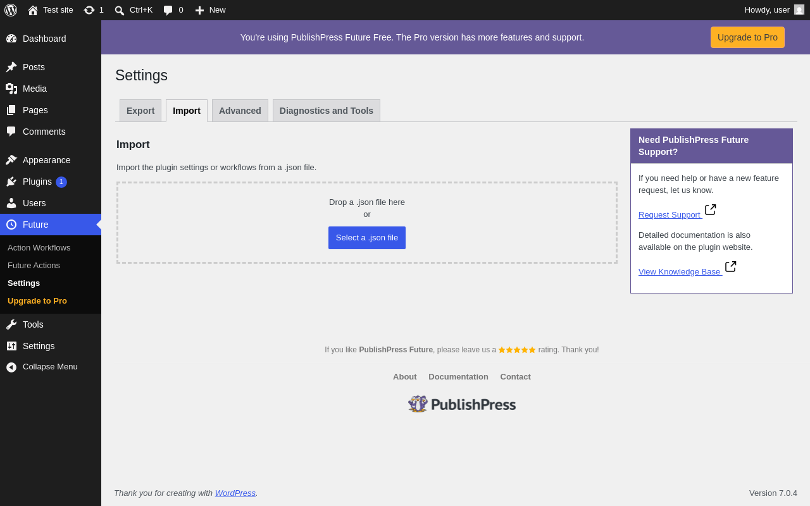Screen dimensions: 810x506
Task: Click the Users menu label
Action: 34,203
